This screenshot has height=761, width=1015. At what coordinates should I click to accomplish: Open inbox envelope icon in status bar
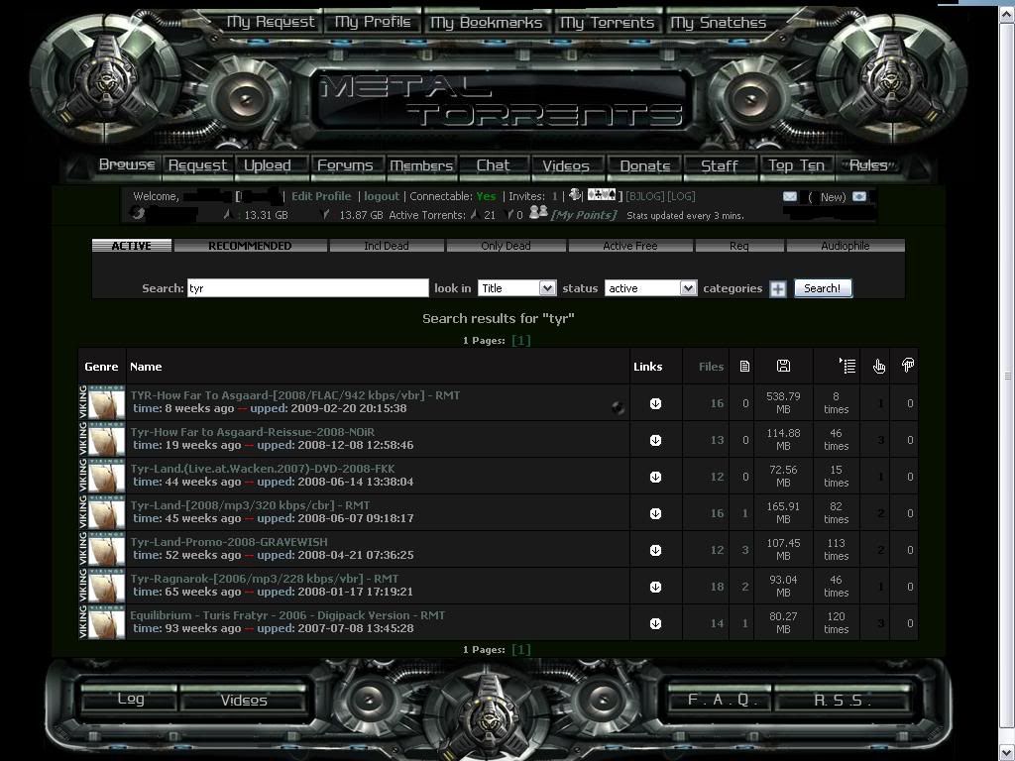(790, 196)
